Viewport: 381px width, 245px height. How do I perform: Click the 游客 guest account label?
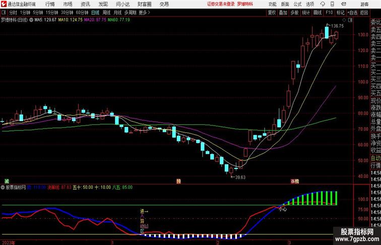pos(364,4)
